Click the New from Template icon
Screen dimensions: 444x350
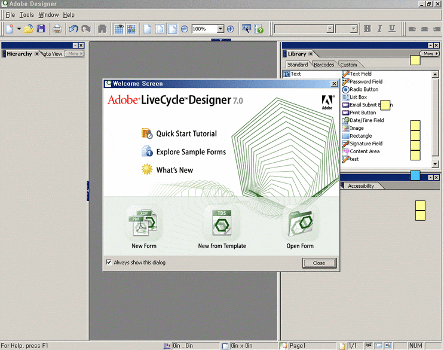pos(222,224)
